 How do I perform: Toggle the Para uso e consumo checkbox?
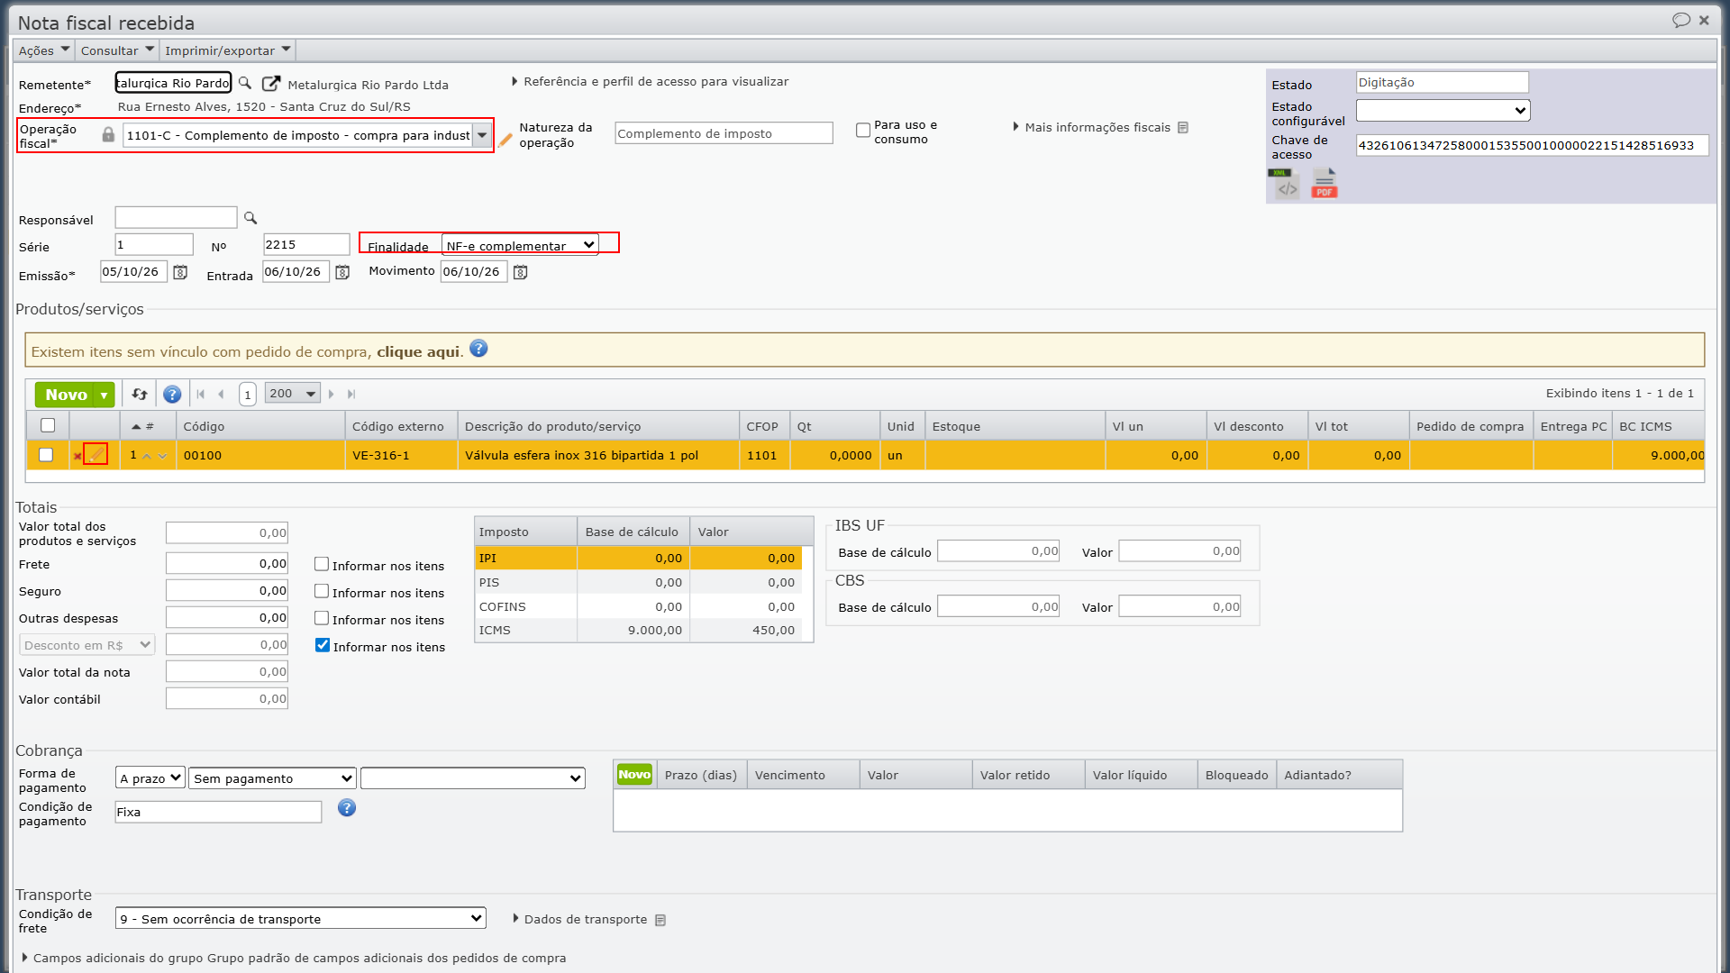[x=863, y=130]
